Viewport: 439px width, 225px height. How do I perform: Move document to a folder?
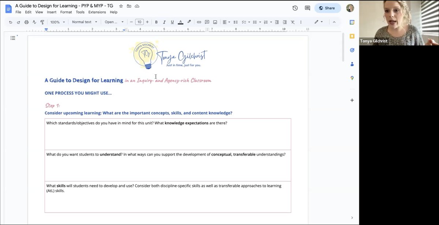pyautogui.click(x=129, y=6)
